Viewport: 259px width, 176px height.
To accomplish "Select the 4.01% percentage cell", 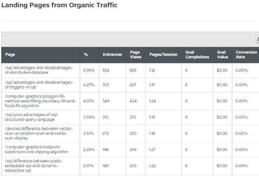I will (89, 101).
